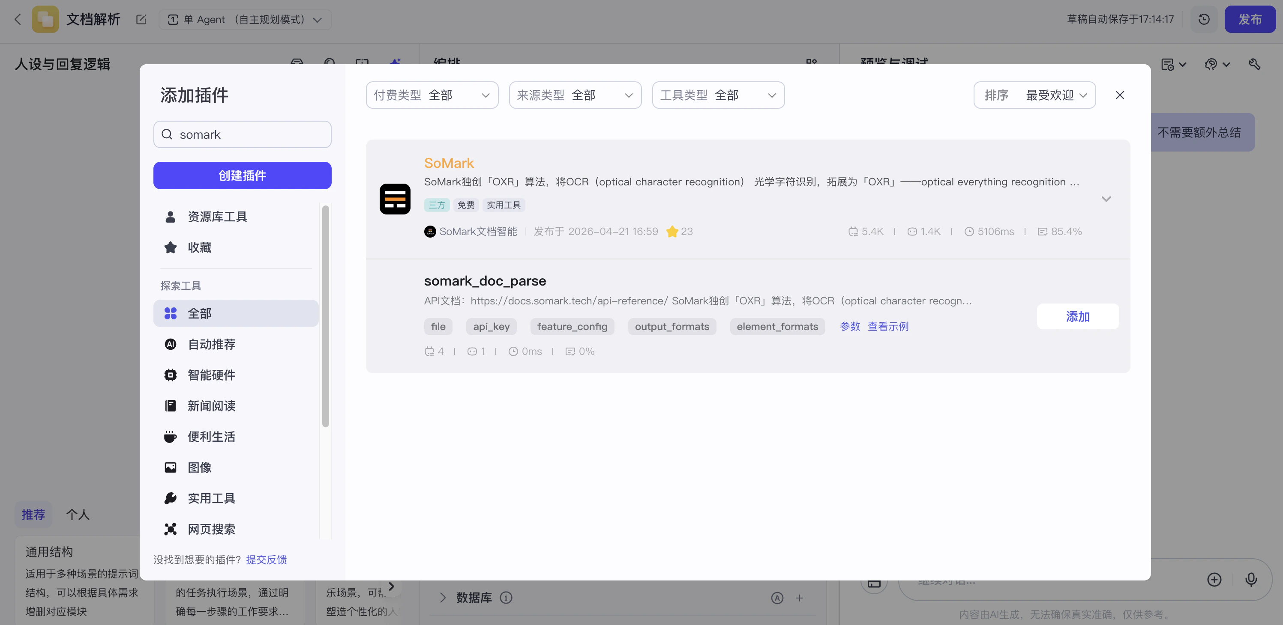Click the plus attachment icon in chat

[1214, 579]
